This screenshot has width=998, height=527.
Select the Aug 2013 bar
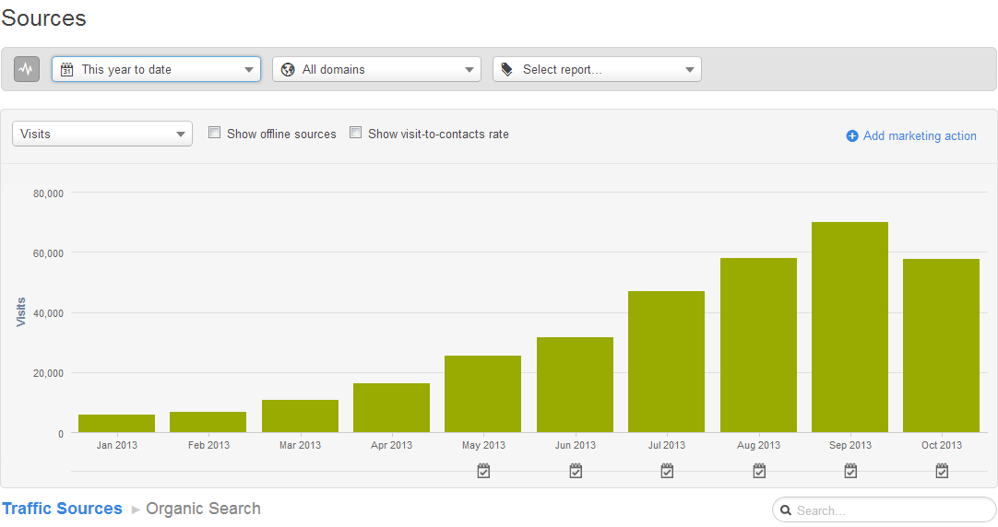click(759, 345)
